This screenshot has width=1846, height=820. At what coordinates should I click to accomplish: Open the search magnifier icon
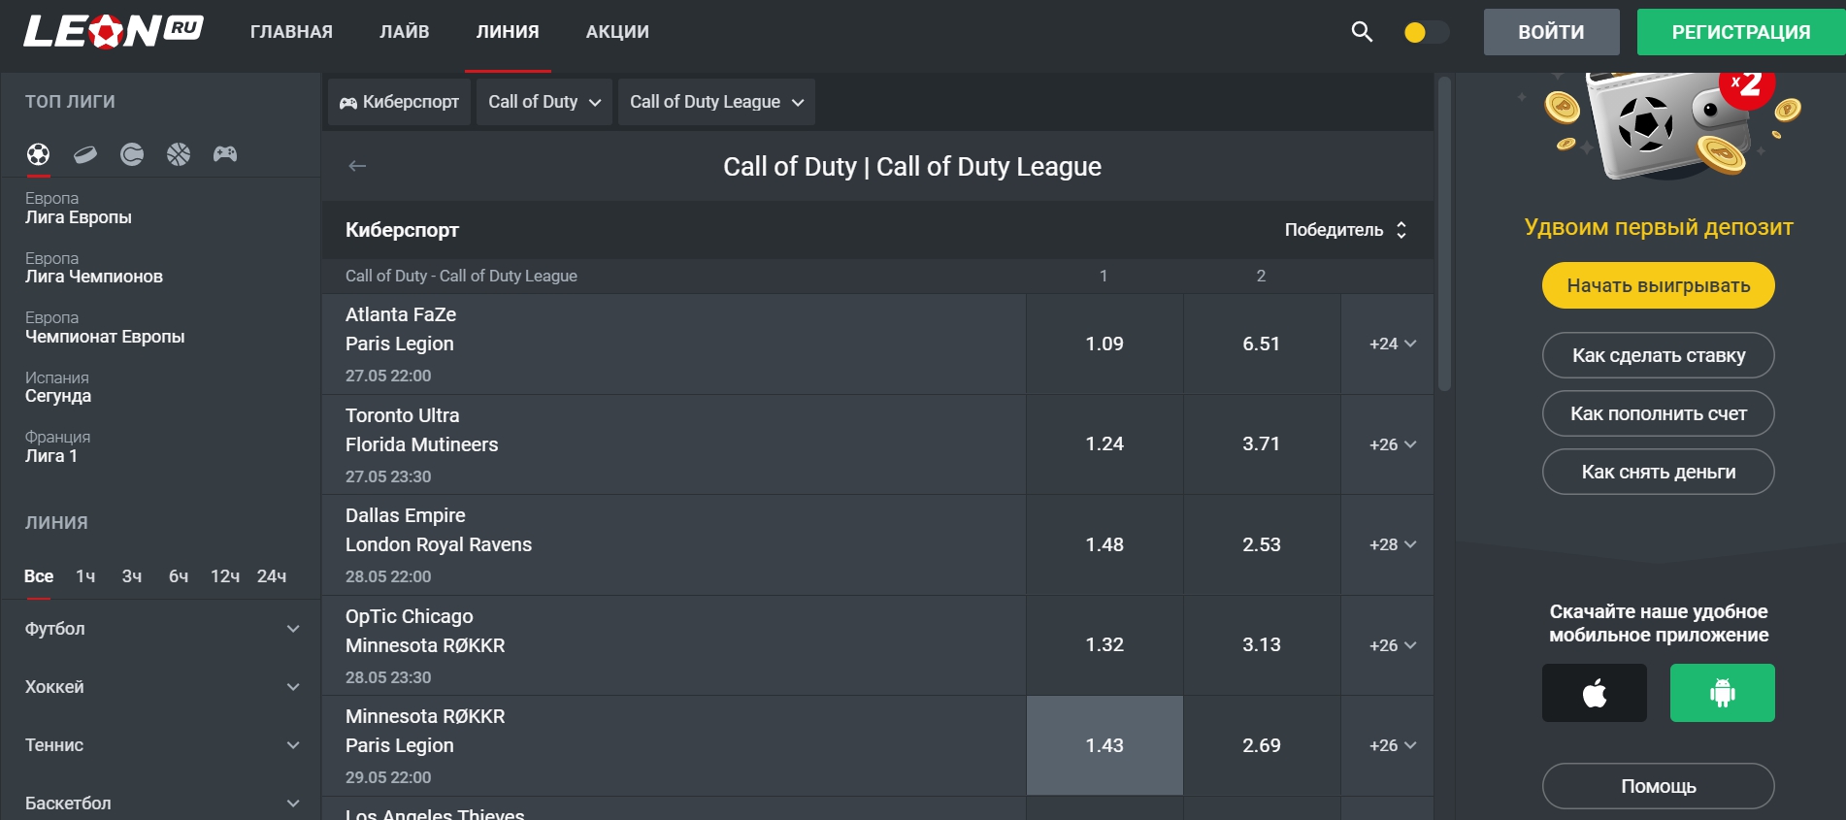1362,32
